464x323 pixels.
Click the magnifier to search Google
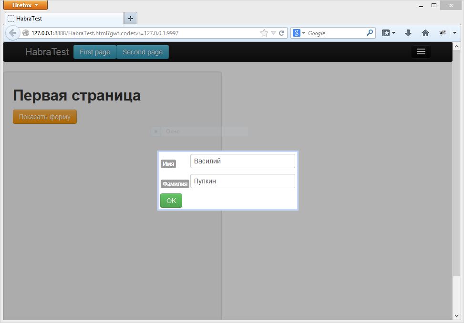tap(370, 33)
